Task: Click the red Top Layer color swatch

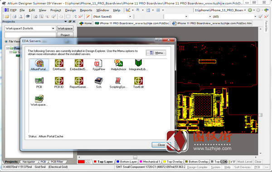Action: pos(95,162)
